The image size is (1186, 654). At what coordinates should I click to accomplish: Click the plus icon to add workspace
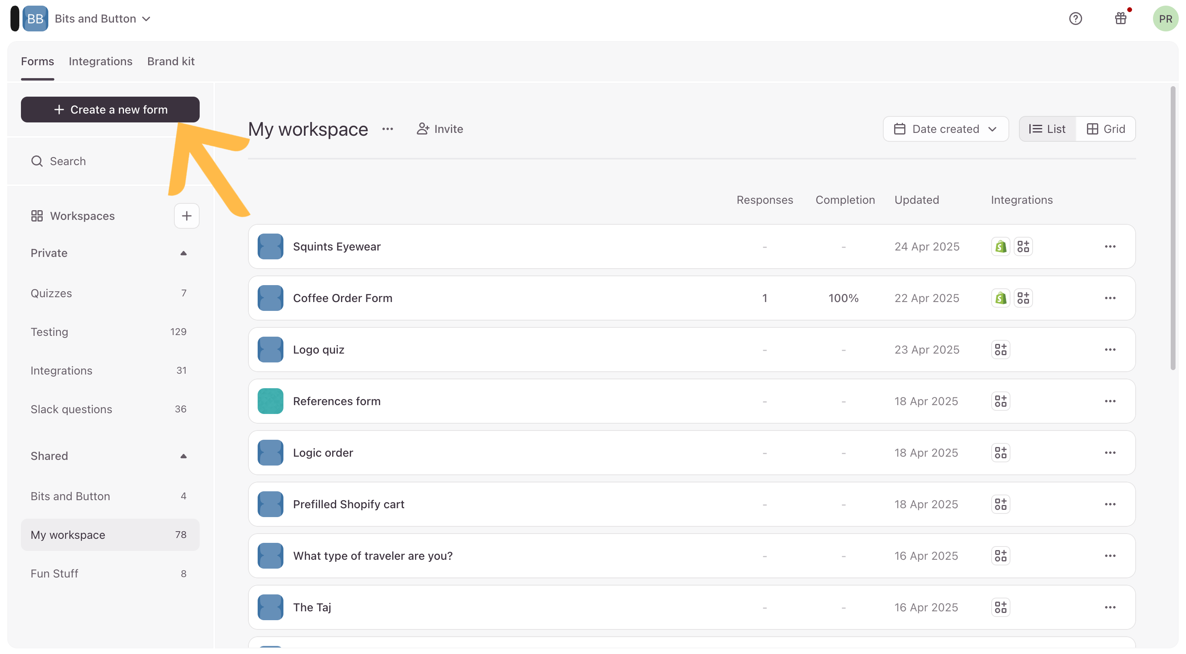186,215
